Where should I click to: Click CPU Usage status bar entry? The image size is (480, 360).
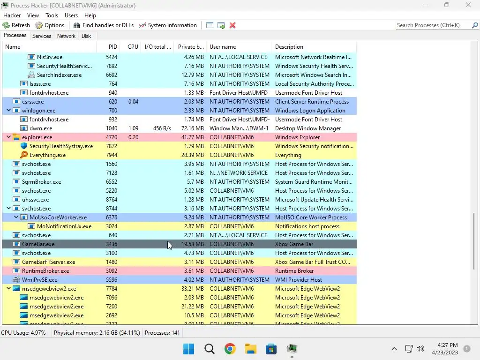coord(23,333)
